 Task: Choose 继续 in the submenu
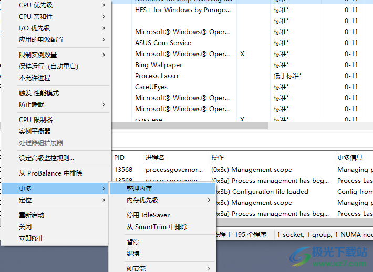pyautogui.click(x=162, y=254)
